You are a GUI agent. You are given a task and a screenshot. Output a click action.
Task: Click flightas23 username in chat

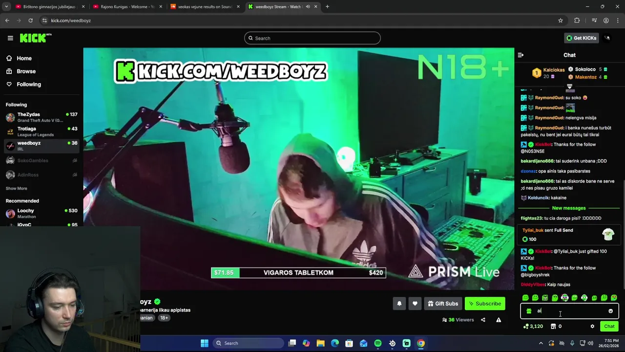531,218
